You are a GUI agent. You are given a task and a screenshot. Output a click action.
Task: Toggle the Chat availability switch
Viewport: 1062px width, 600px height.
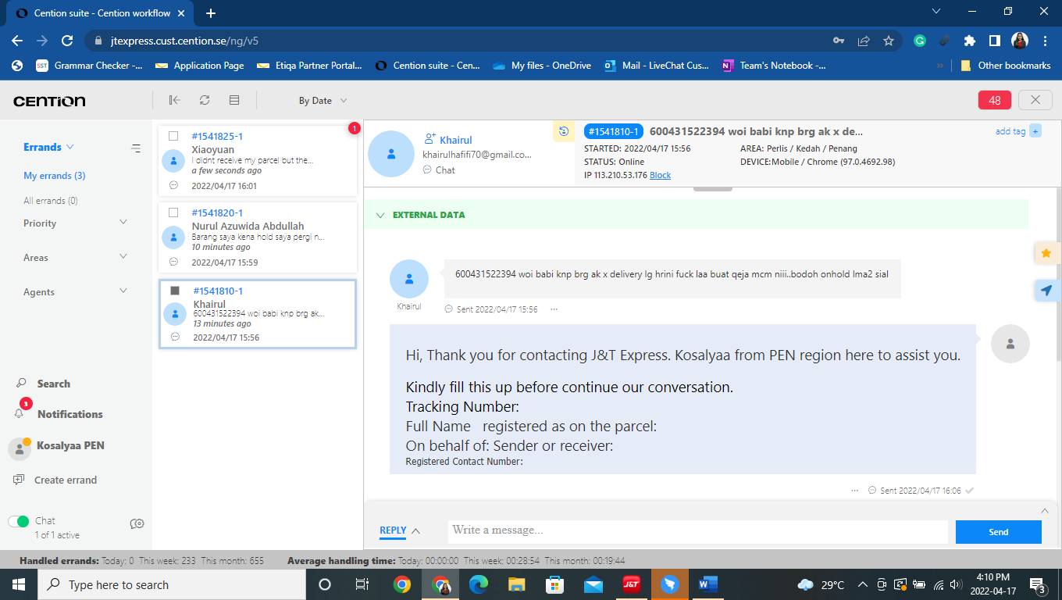pos(19,521)
